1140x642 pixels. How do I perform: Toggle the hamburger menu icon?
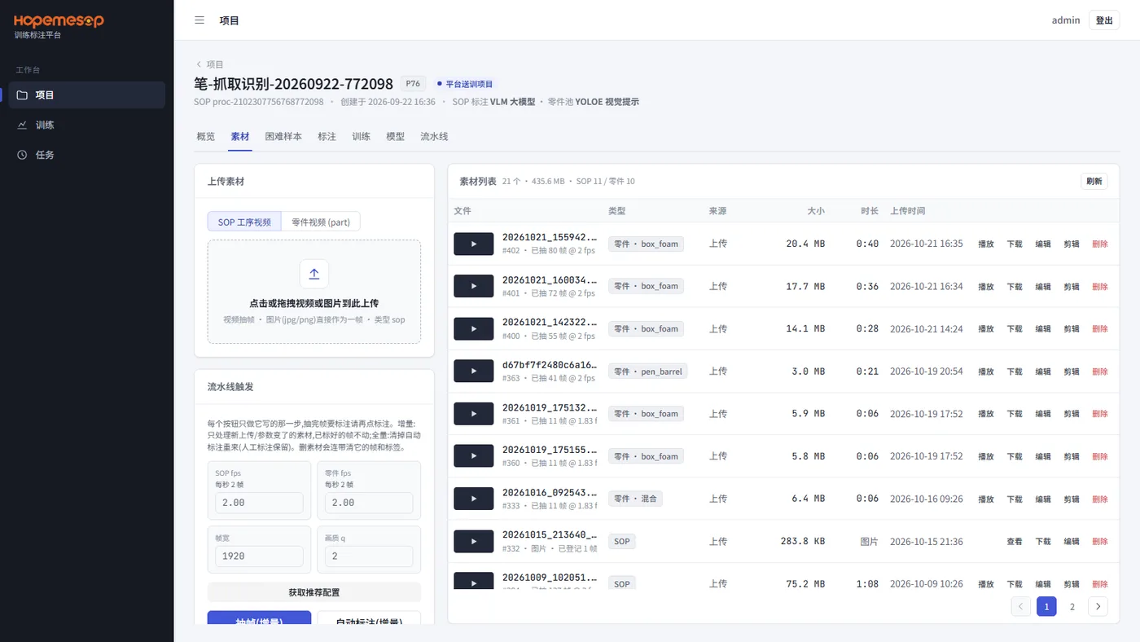[x=199, y=20]
